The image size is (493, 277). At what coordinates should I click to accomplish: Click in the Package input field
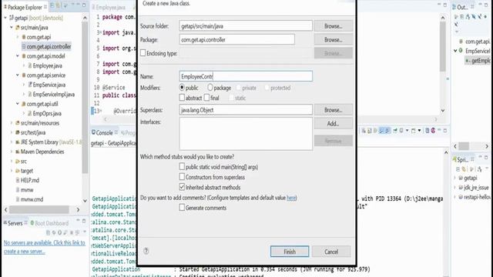point(237,39)
